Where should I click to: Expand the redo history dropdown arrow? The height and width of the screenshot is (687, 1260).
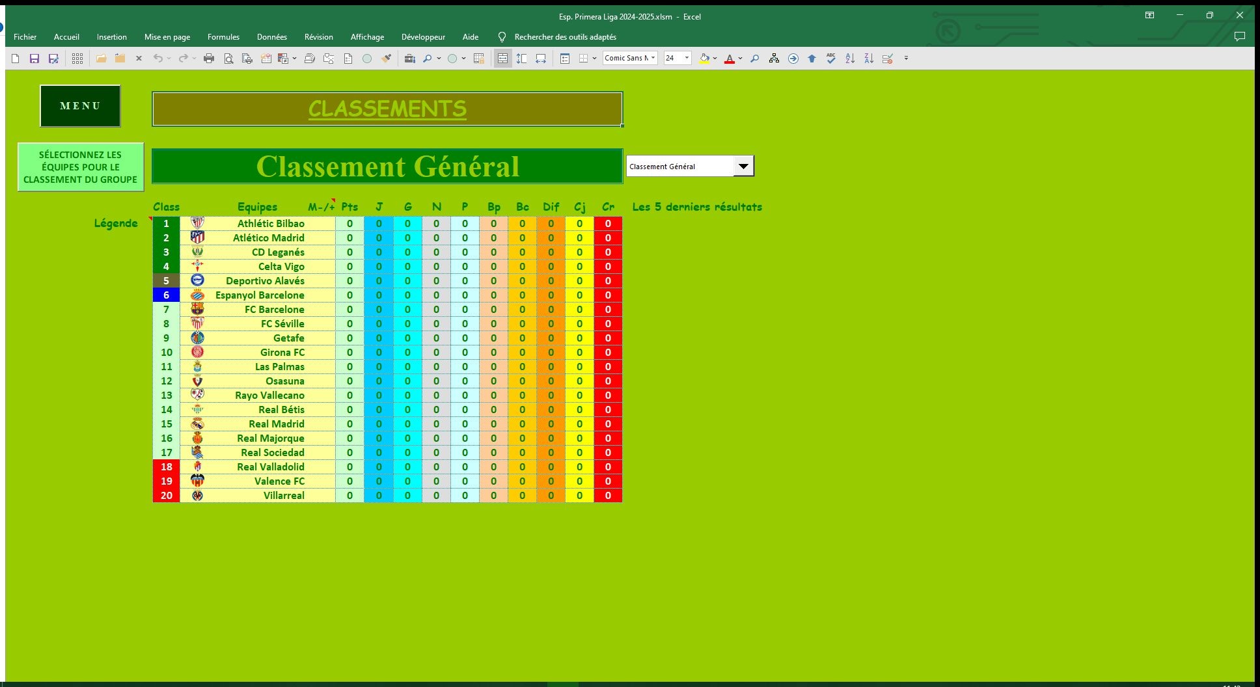pyautogui.click(x=194, y=59)
